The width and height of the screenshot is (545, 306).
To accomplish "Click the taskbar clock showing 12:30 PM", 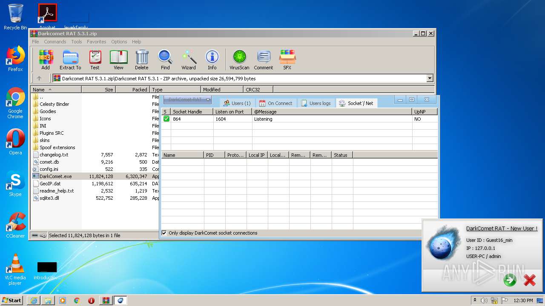I will point(523,300).
